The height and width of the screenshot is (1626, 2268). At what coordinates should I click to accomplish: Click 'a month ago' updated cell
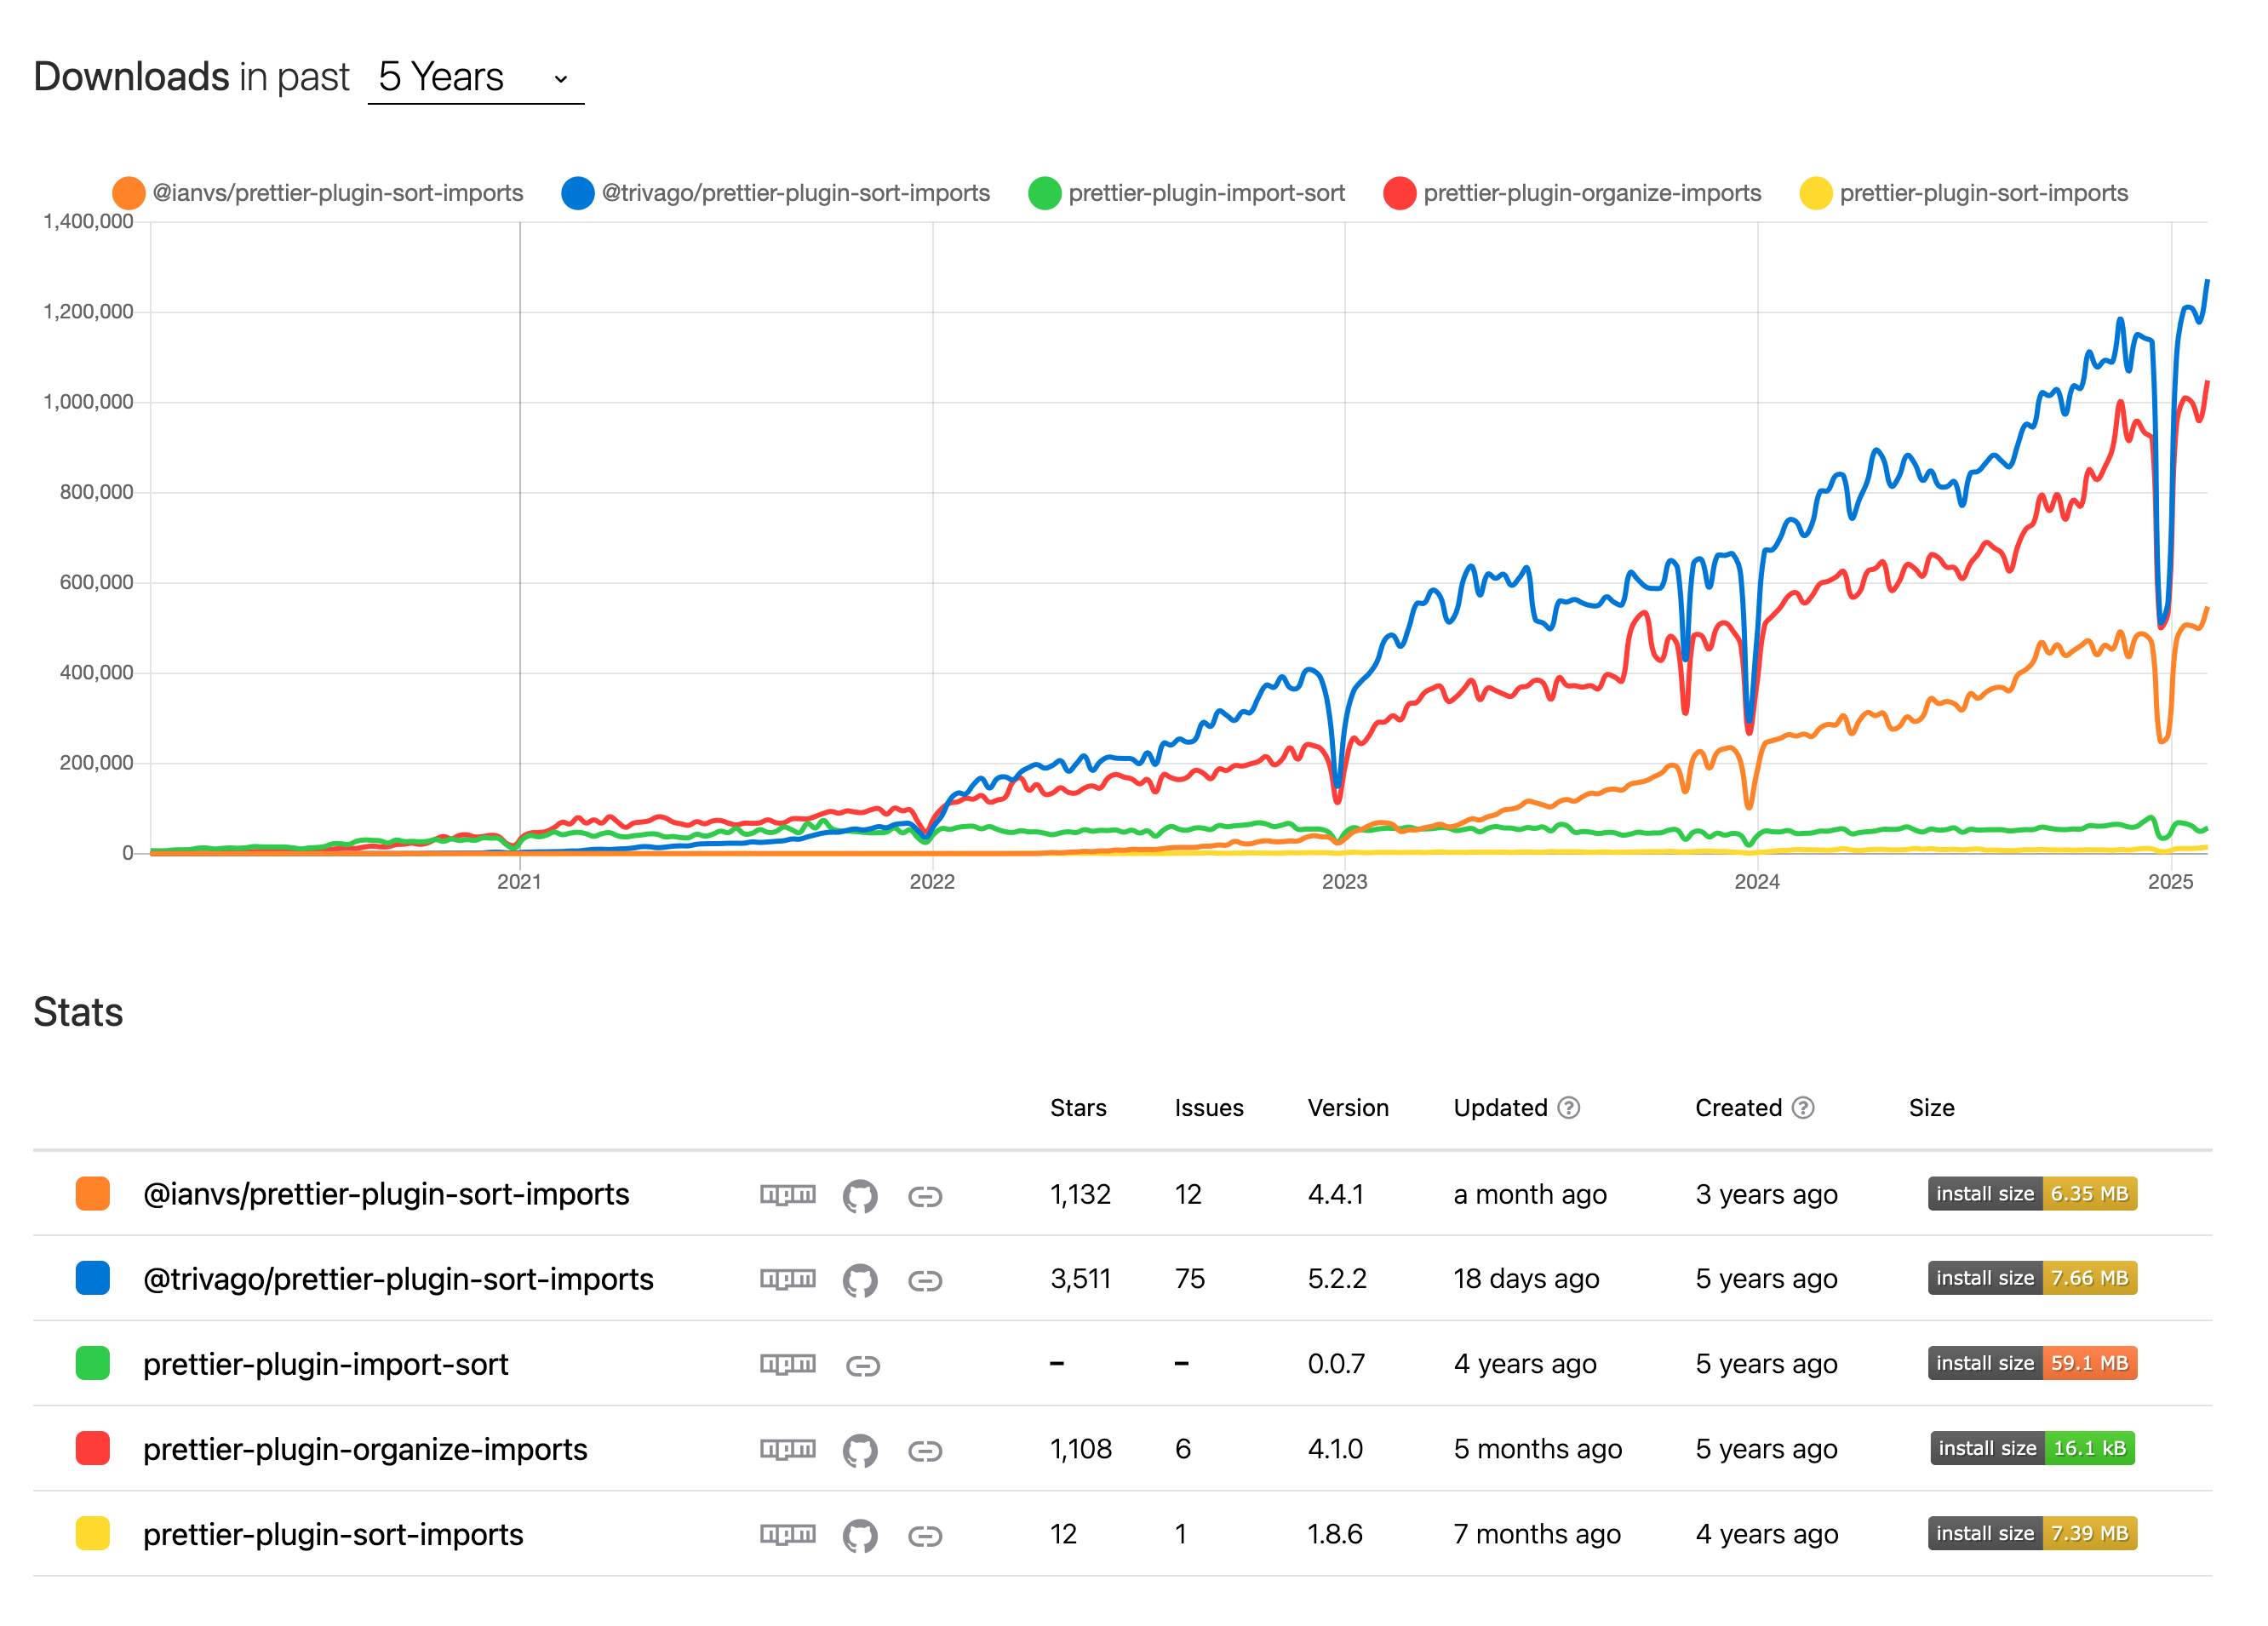pos(1530,1194)
